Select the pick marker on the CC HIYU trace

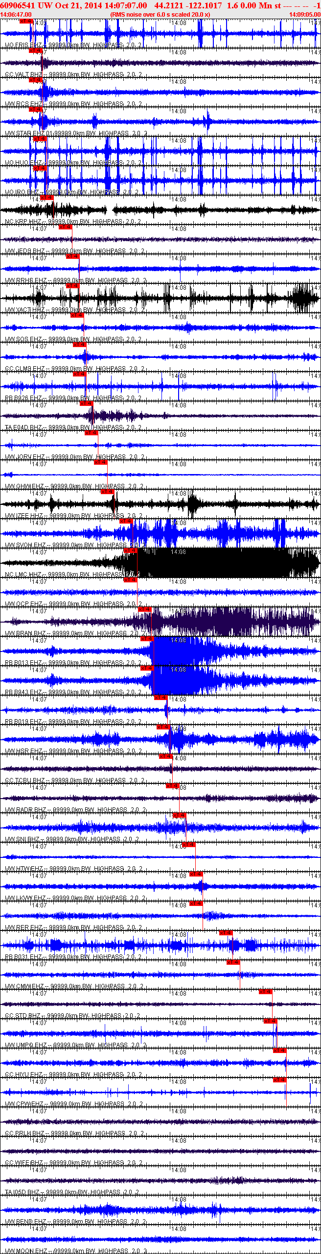280,1051
